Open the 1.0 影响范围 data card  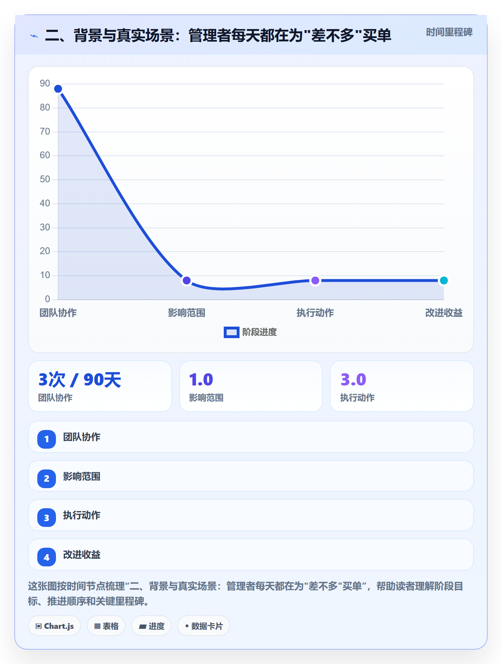tap(251, 386)
